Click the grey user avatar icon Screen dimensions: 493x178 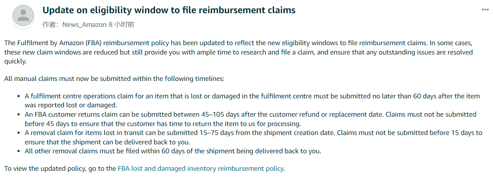(x=24, y=17)
